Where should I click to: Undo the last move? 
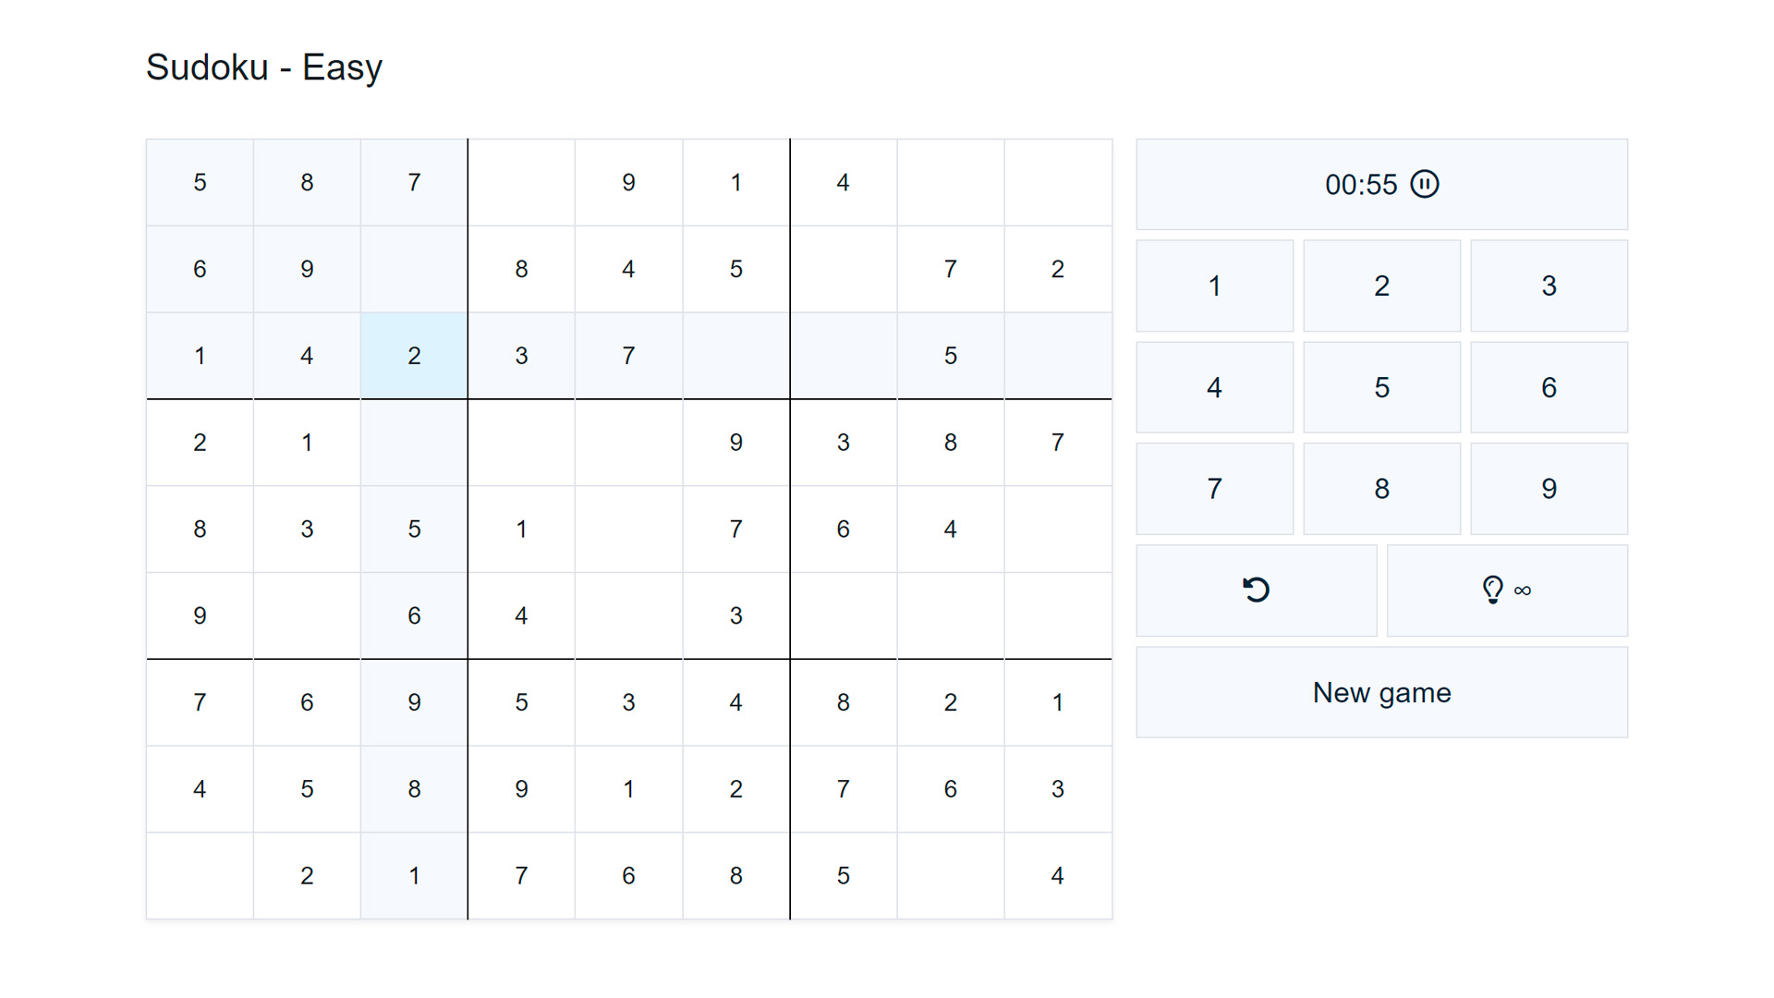(x=1257, y=590)
